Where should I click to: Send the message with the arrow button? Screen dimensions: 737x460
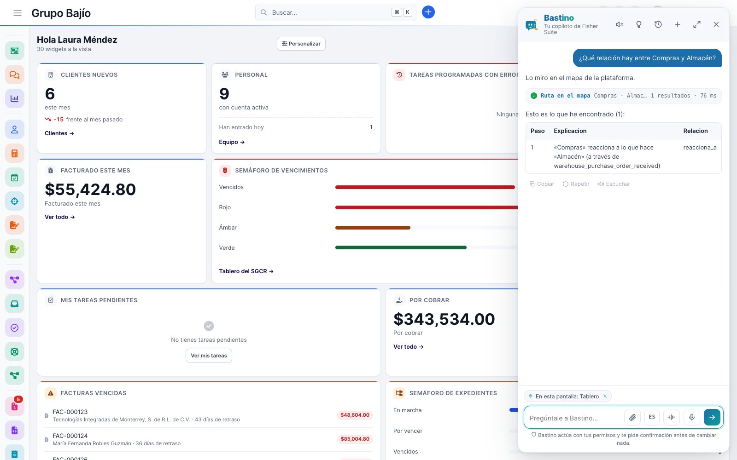tap(712, 417)
